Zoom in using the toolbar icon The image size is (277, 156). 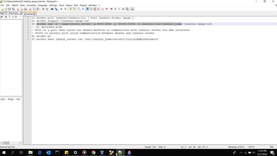click(x=61, y=9)
